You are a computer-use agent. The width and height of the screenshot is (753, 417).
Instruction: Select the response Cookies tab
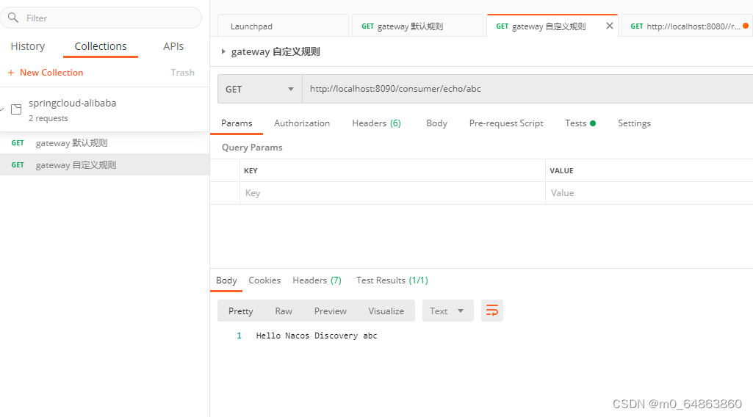[264, 280]
